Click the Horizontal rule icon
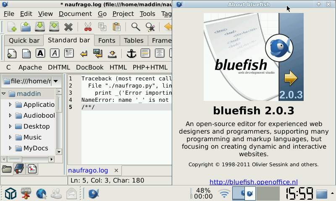Image resolution: width=336 pixels, height=201 pixels. tap(145, 53)
